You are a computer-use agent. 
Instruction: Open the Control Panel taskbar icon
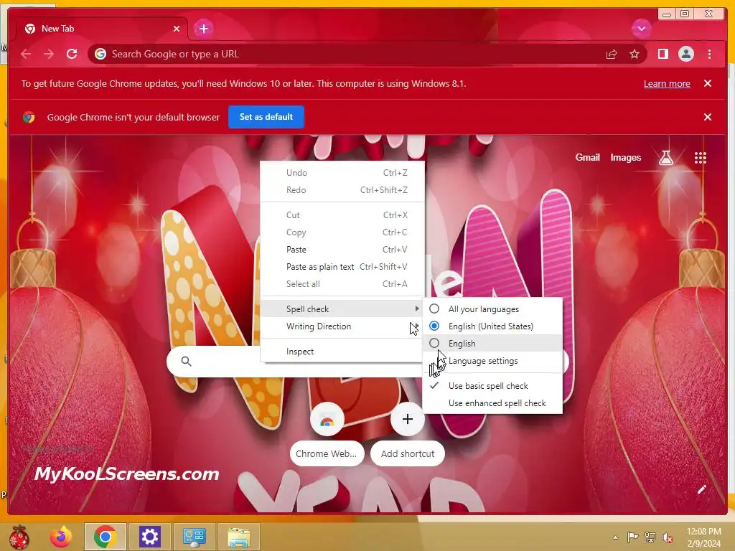(x=194, y=537)
